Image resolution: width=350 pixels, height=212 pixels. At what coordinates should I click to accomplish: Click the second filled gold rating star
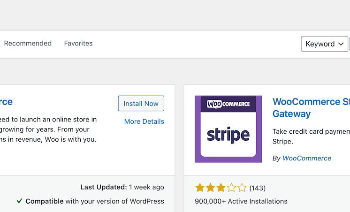tap(210, 188)
